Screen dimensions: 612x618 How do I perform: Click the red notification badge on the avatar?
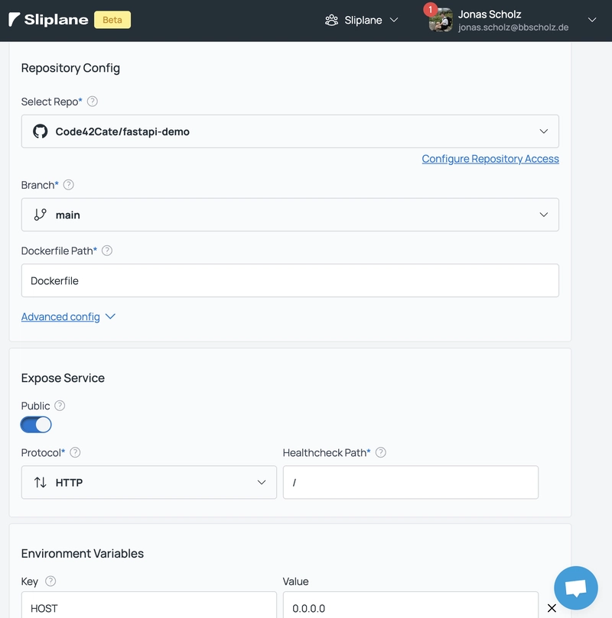click(x=428, y=10)
